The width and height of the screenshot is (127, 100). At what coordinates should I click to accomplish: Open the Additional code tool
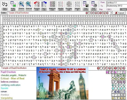point(52,4)
